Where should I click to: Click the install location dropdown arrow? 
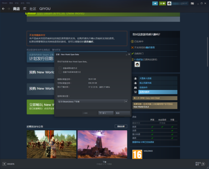[x=126, y=102]
